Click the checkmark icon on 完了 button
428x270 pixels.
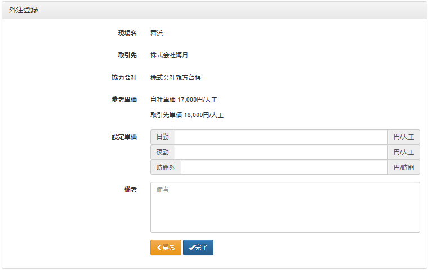[x=191, y=247]
